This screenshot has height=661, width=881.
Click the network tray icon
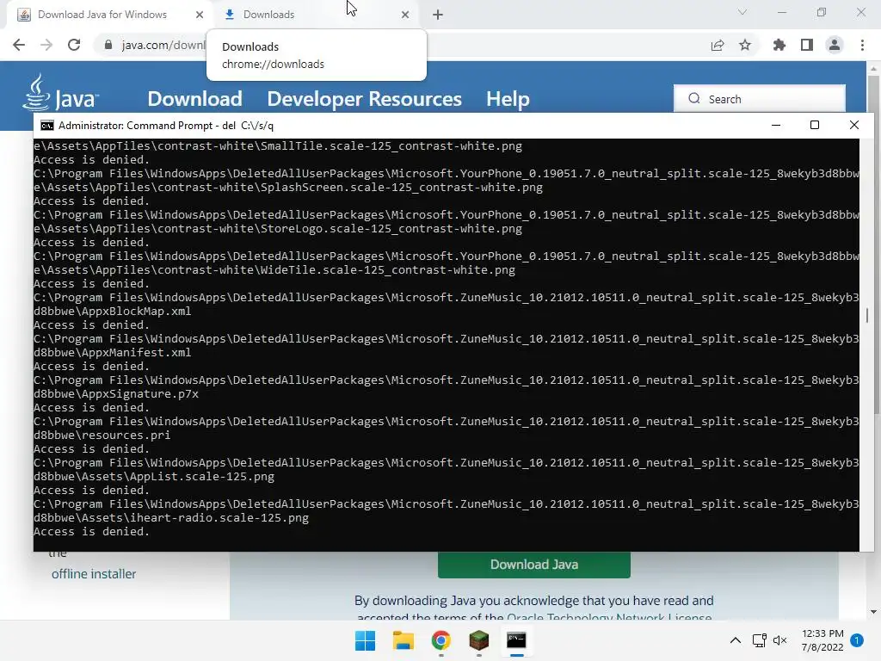(x=760, y=640)
